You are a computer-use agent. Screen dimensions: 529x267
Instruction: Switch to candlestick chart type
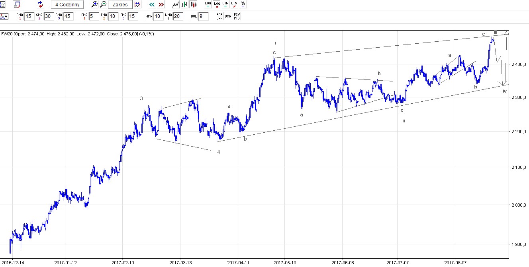pyautogui.click(x=194, y=4)
